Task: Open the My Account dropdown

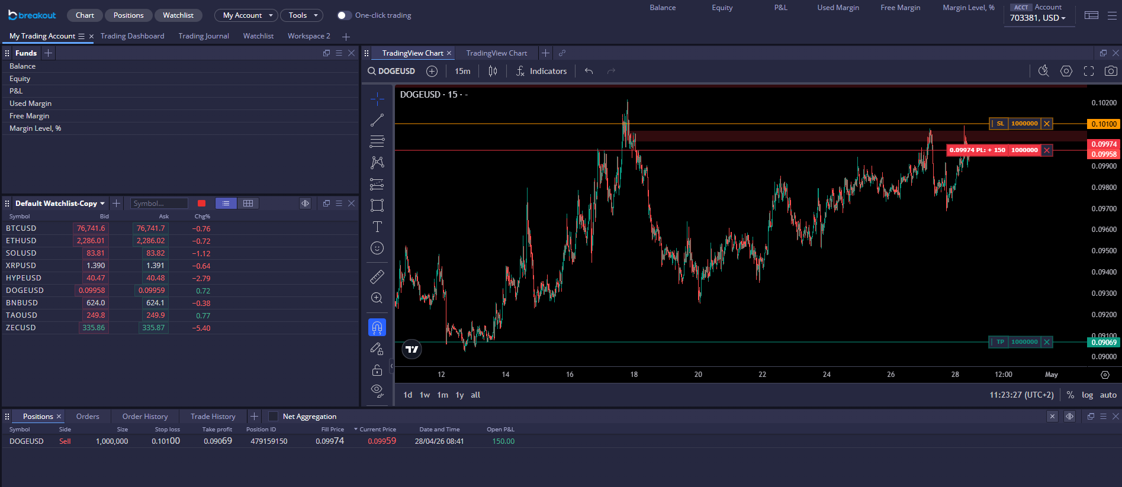Action: pos(247,15)
